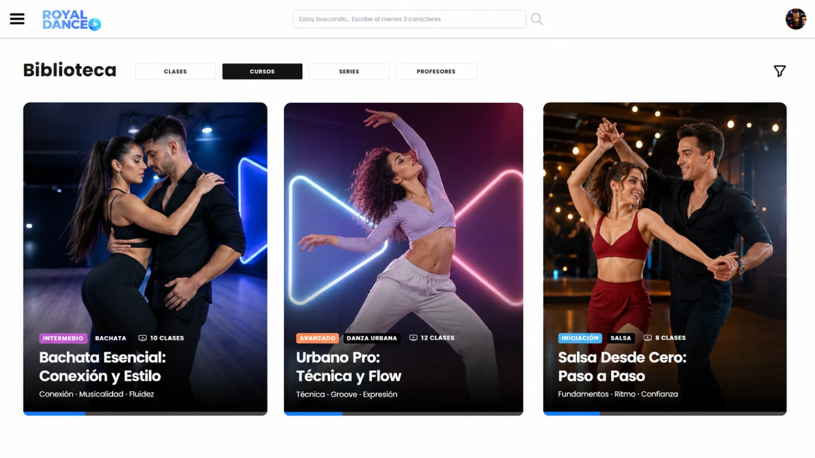The image size is (815, 458).
Task: Open course 'Salsa Desde Cero: Paso a Paso'
Action: 622,366
